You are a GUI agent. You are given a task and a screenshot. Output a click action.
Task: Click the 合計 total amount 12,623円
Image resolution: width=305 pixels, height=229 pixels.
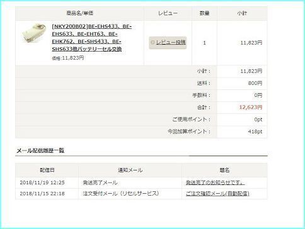point(251,108)
